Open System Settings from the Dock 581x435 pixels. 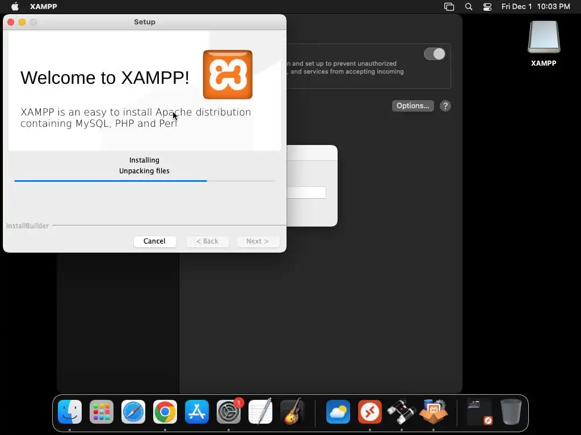pyautogui.click(x=229, y=412)
